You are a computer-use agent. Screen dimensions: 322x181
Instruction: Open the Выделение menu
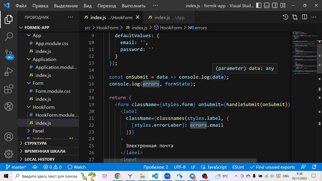(x=66, y=6)
